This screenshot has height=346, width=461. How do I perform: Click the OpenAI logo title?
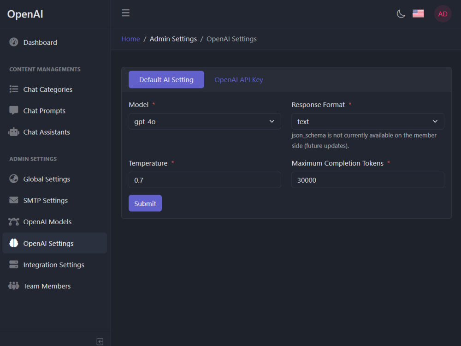25,14
